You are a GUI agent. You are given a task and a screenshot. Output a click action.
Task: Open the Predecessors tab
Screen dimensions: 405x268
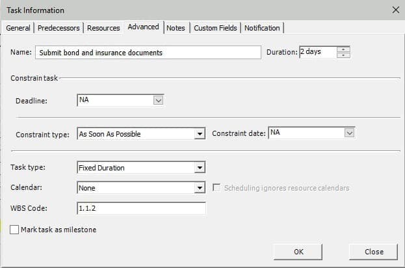59,28
